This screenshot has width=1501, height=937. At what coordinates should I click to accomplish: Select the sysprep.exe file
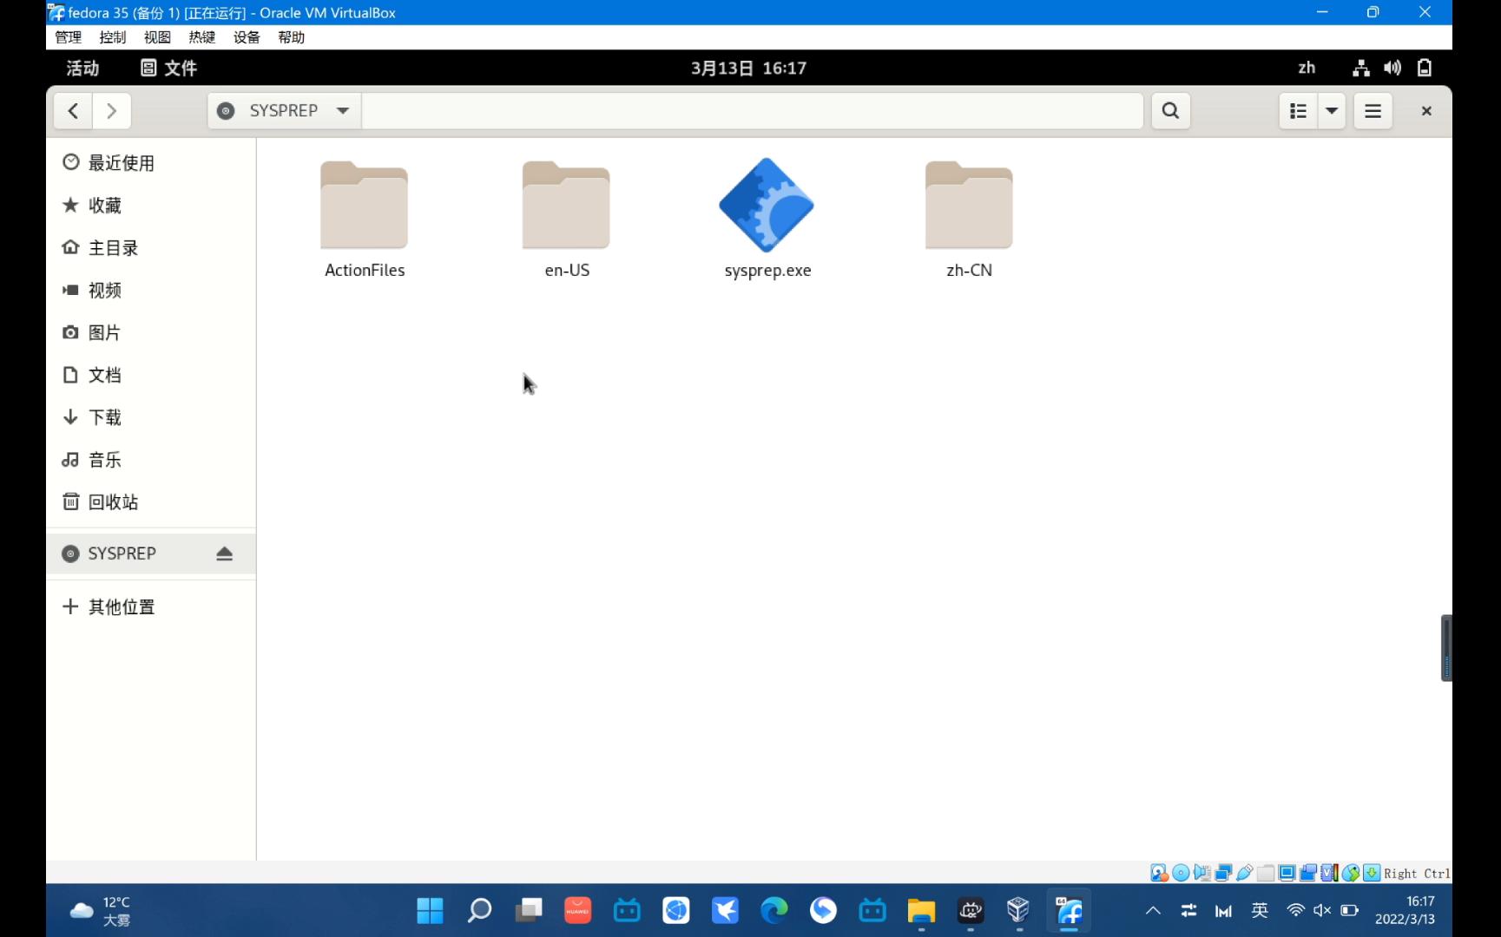(767, 220)
